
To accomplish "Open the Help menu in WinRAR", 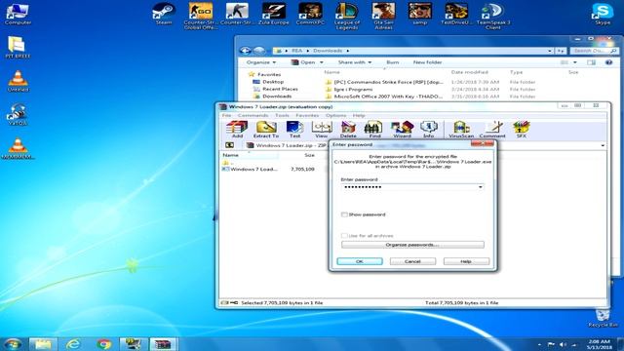I will (x=359, y=115).
